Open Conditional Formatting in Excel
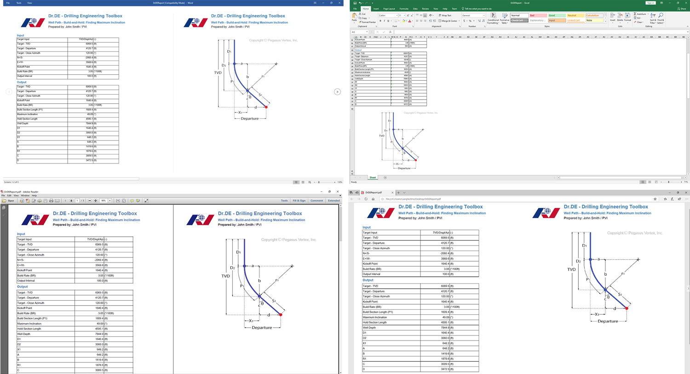 (493, 18)
